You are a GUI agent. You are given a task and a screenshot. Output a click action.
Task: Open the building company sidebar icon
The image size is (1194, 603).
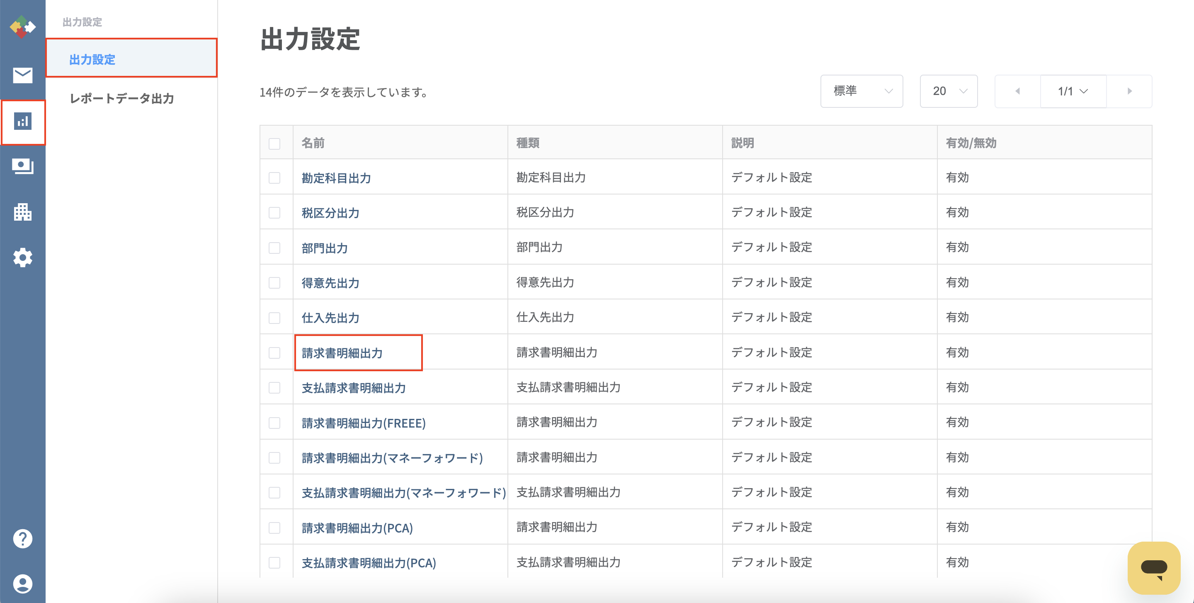click(22, 212)
